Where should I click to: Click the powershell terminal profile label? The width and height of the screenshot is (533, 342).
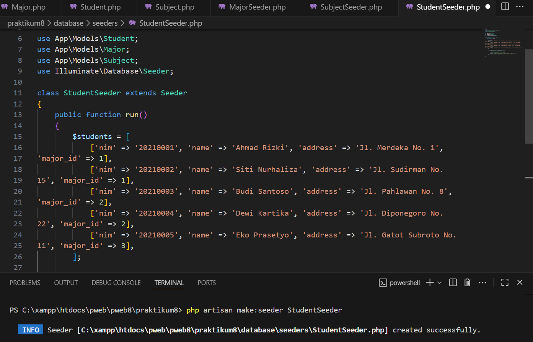pyautogui.click(x=405, y=283)
